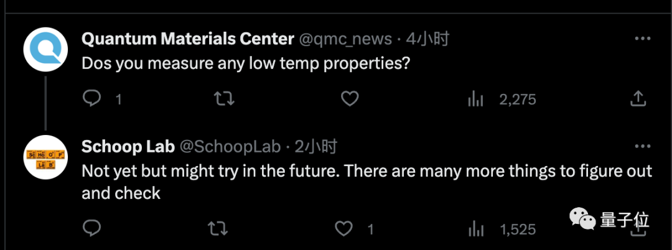
Task: Open the 2小时 timestamp of Schoop Lab reply
Action: pos(315,147)
